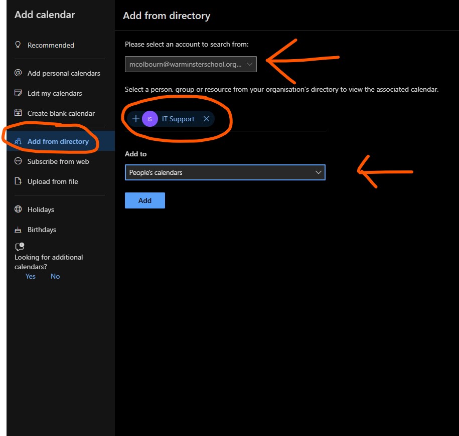The width and height of the screenshot is (459, 436).
Task: Click the Upload from file icon
Action: [x=18, y=181]
